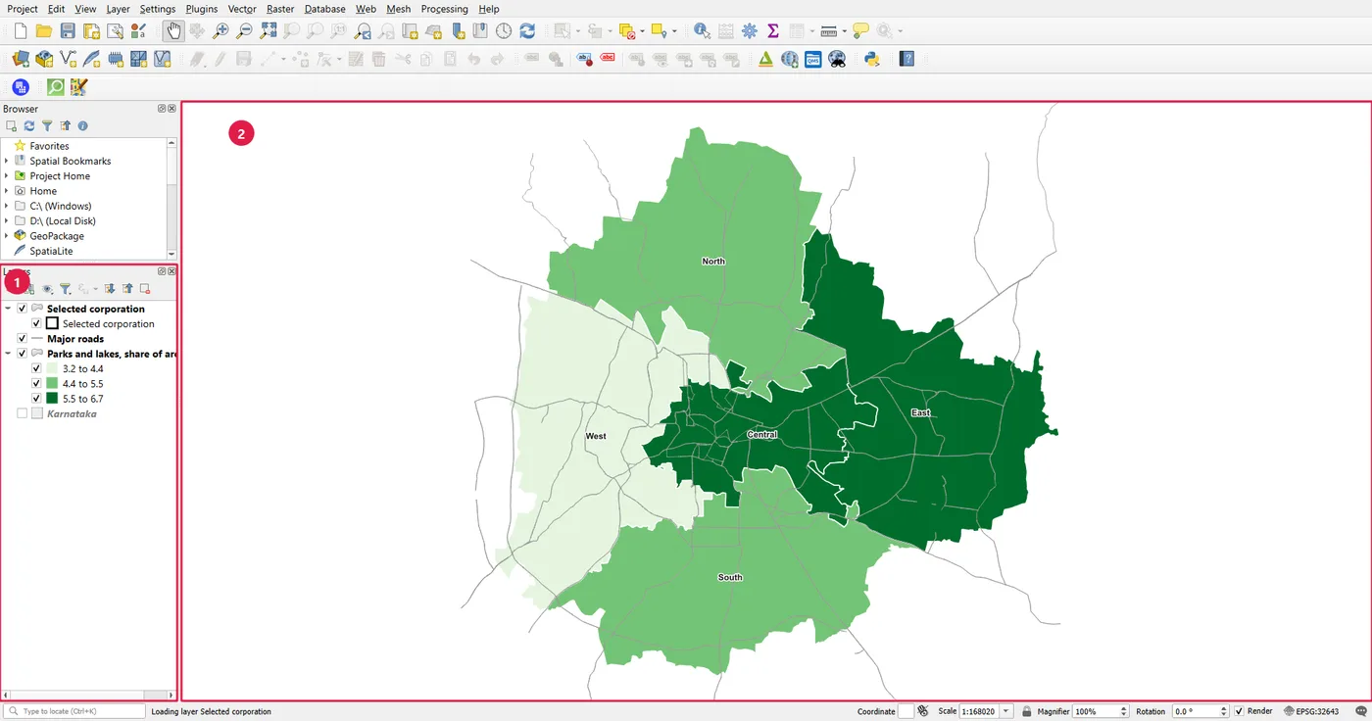The image size is (1372, 721).
Task: Click Enable Properties Widget info icon in Browser
Action: click(x=82, y=125)
